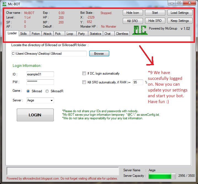
Task: Browse for the Silkroad folder
Action: (99, 54)
